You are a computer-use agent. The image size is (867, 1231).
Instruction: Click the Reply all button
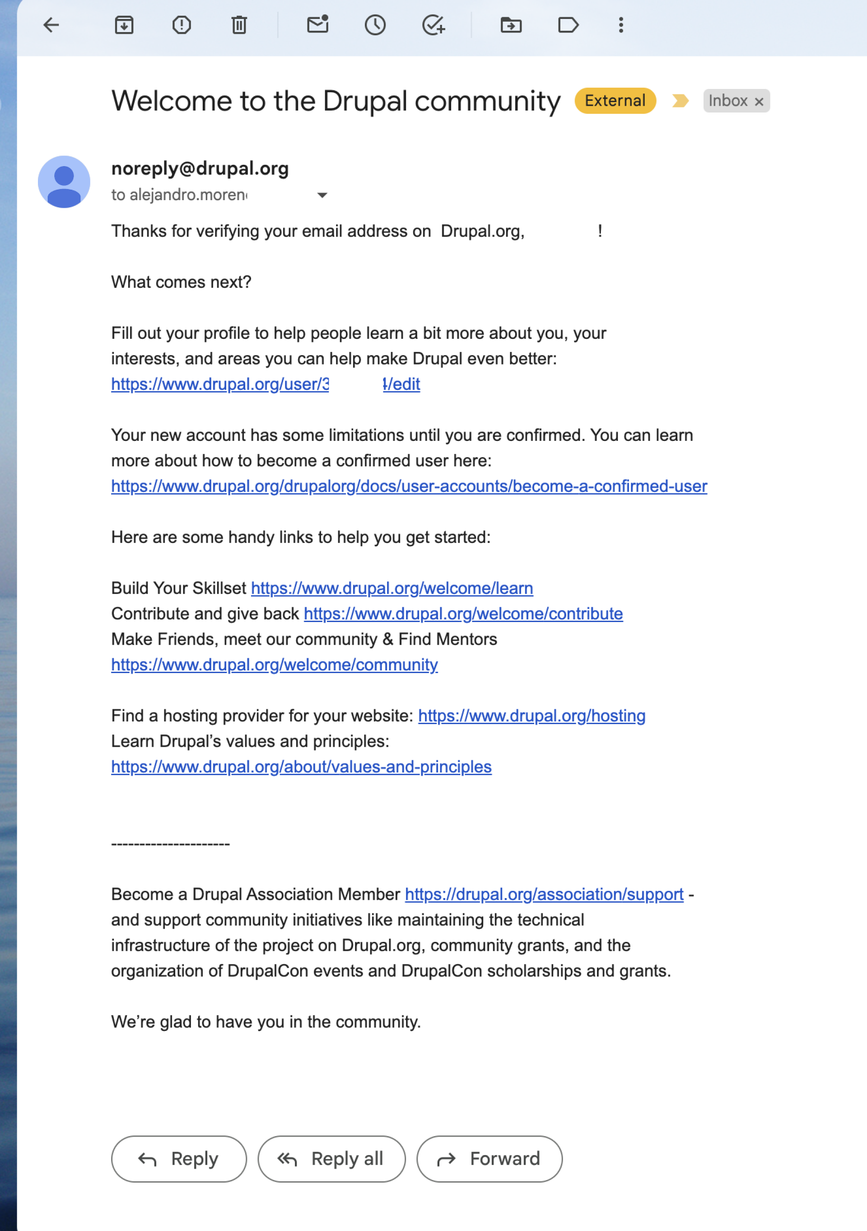(332, 1159)
